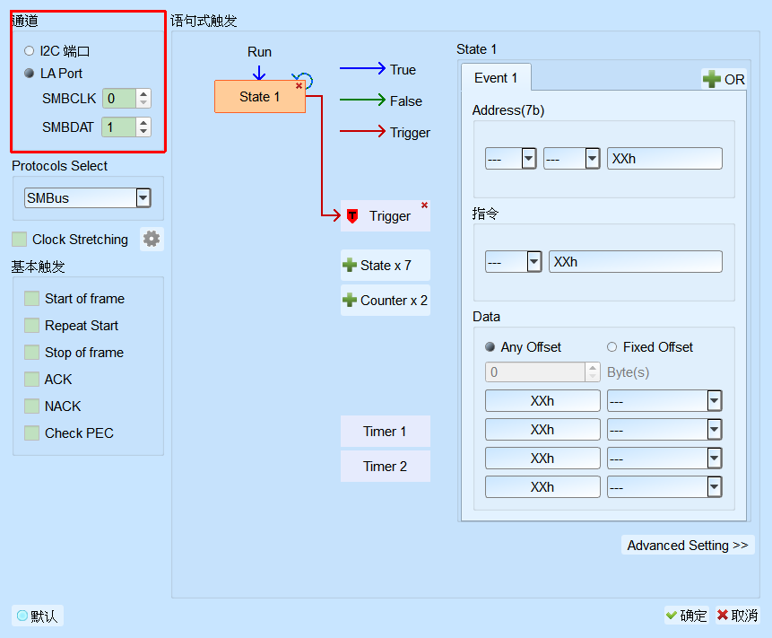Select the I2C 端口 radio option

[29, 51]
